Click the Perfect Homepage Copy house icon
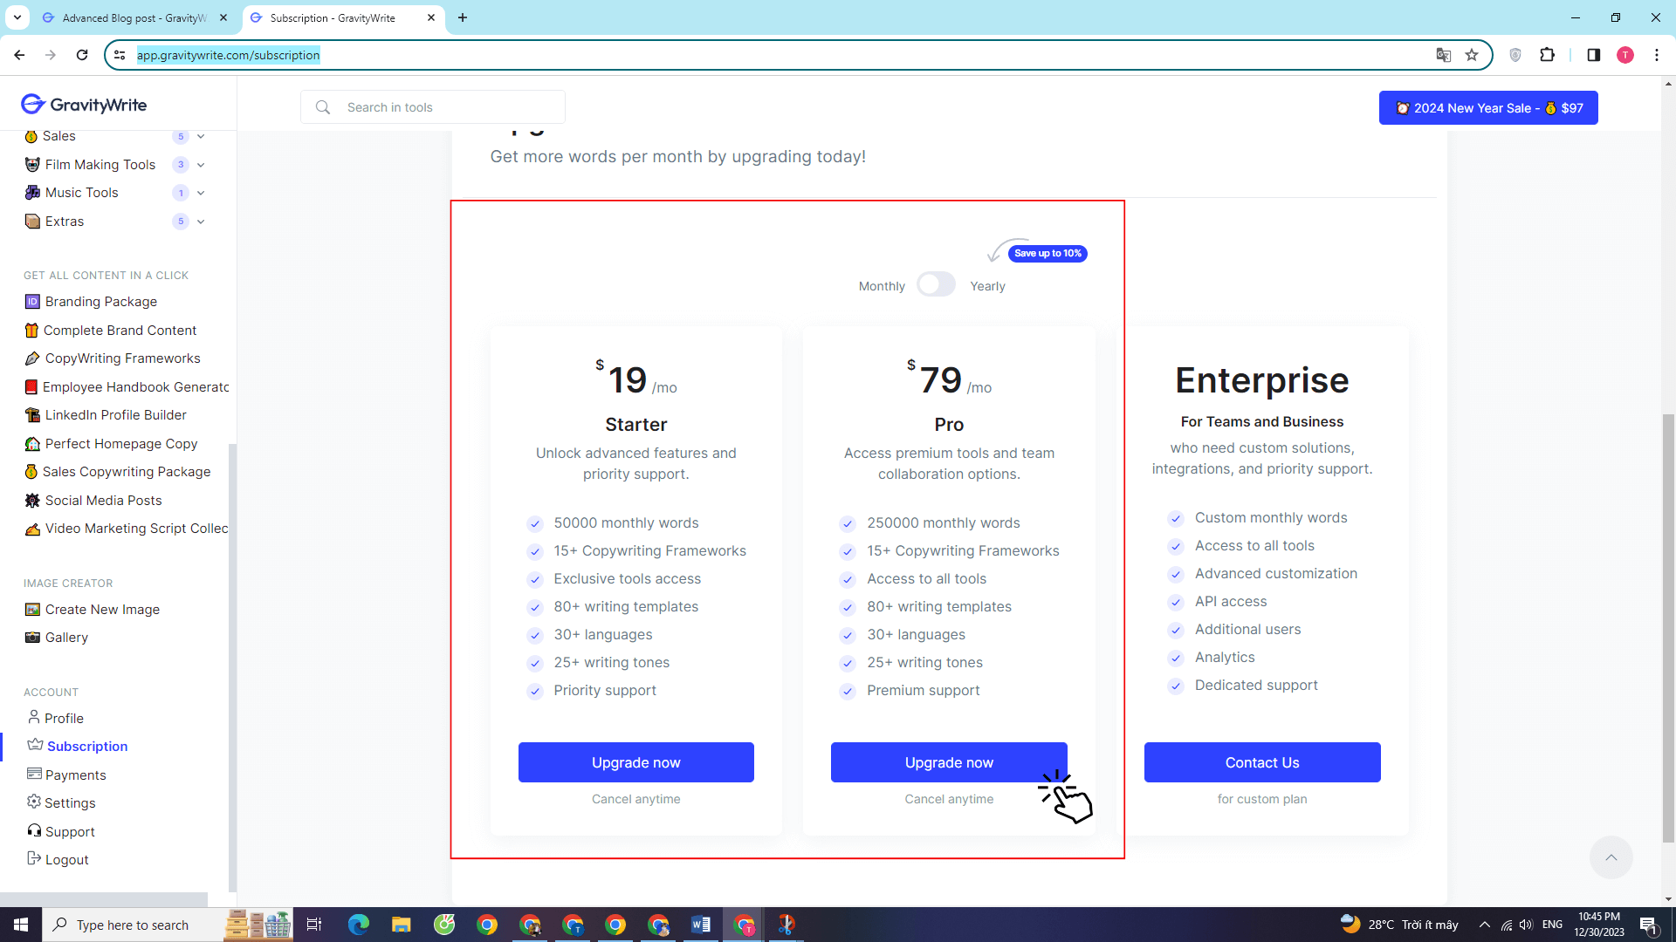This screenshot has height=942, width=1676. pyautogui.click(x=32, y=444)
